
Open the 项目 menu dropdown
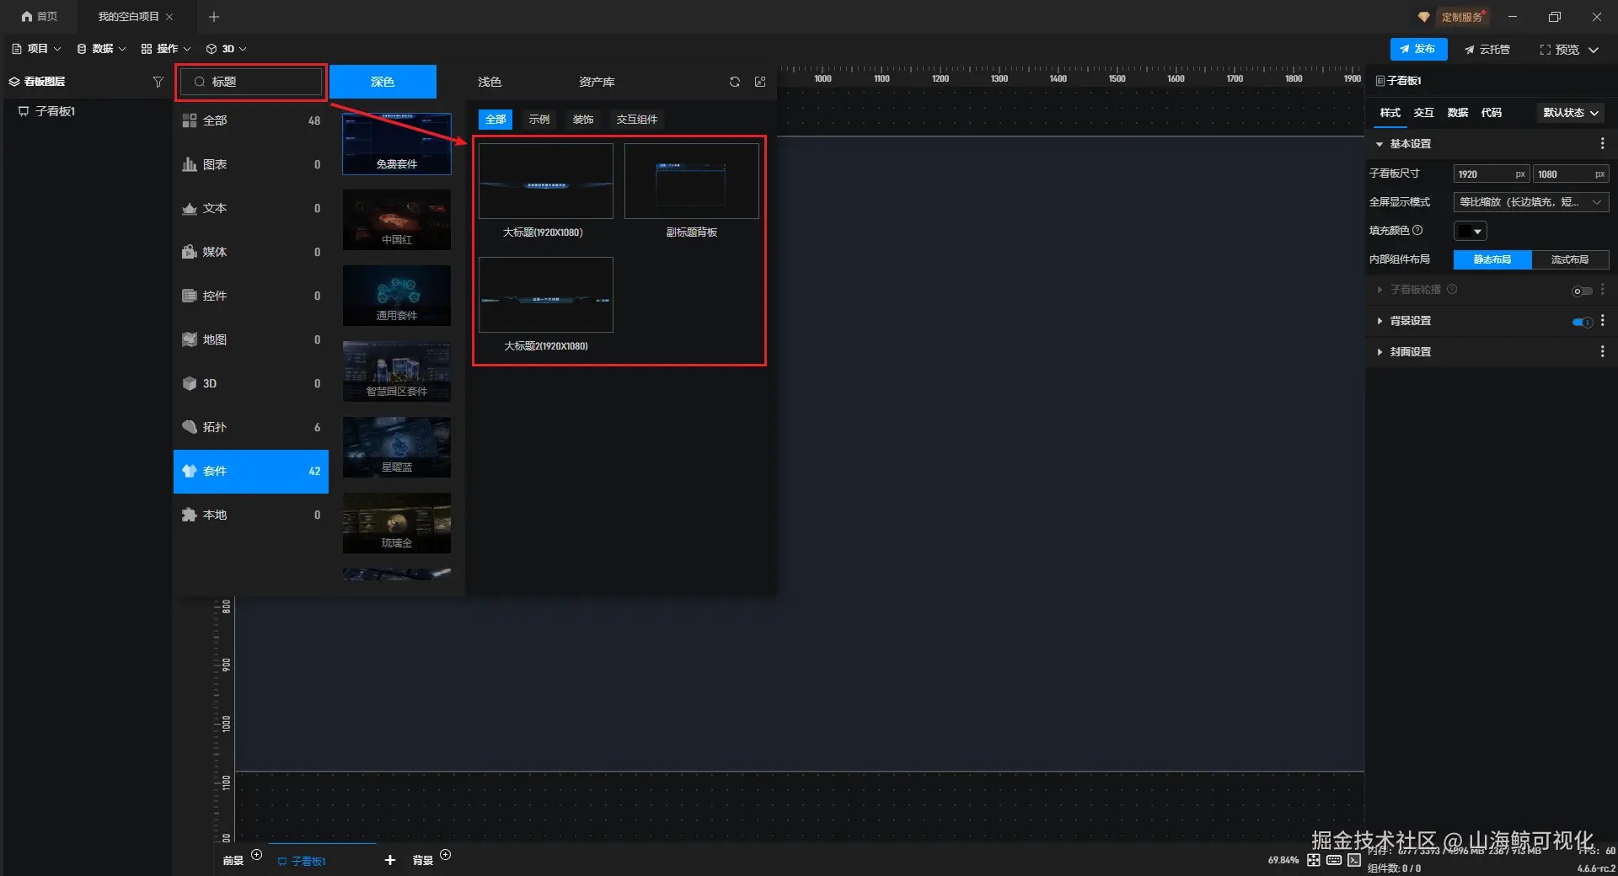coord(36,49)
